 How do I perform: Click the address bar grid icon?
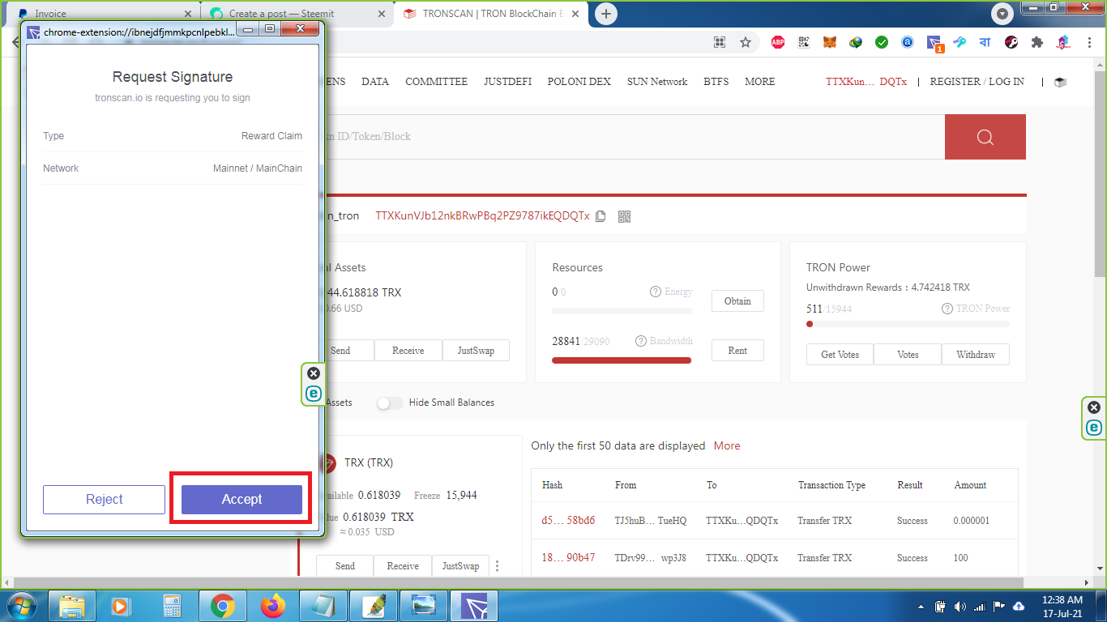(720, 42)
